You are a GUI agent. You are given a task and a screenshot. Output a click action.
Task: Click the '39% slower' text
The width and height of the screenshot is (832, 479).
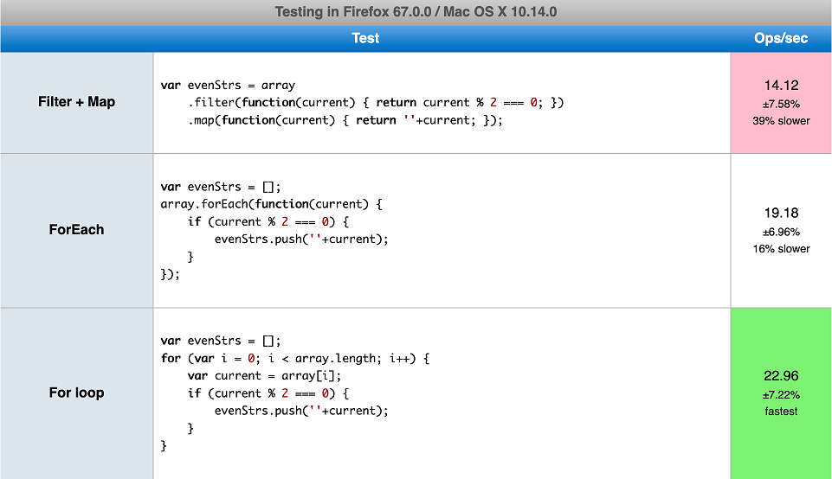click(781, 121)
